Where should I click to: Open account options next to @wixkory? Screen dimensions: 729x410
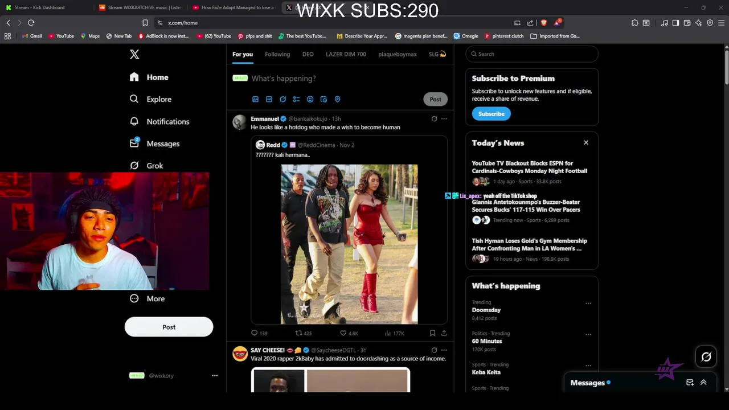pyautogui.click(x=215, y=375)
